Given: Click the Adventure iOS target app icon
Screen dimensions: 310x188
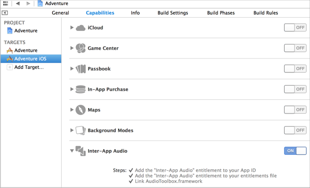Looking at the screenshot, I should 10,59.
